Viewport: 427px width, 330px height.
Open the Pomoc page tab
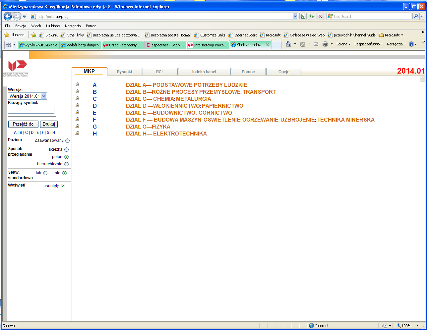(248, 72)
